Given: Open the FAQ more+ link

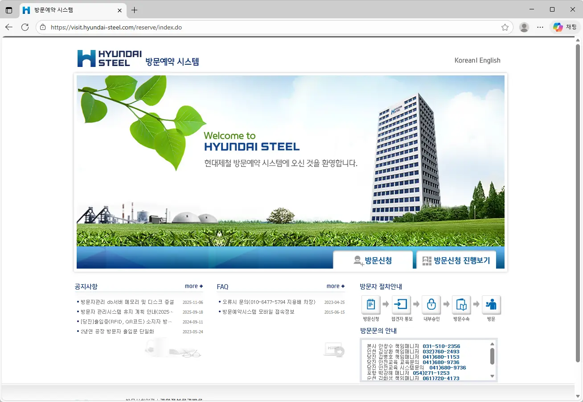Looking at the screenshot, I should [335, 286].
